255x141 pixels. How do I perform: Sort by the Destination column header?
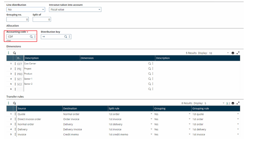84,109
